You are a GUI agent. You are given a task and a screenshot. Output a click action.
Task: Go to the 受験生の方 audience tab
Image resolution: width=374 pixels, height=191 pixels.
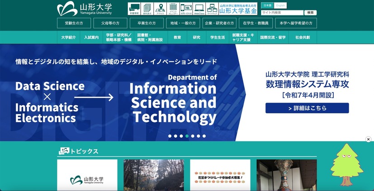(x=74, y=23)
